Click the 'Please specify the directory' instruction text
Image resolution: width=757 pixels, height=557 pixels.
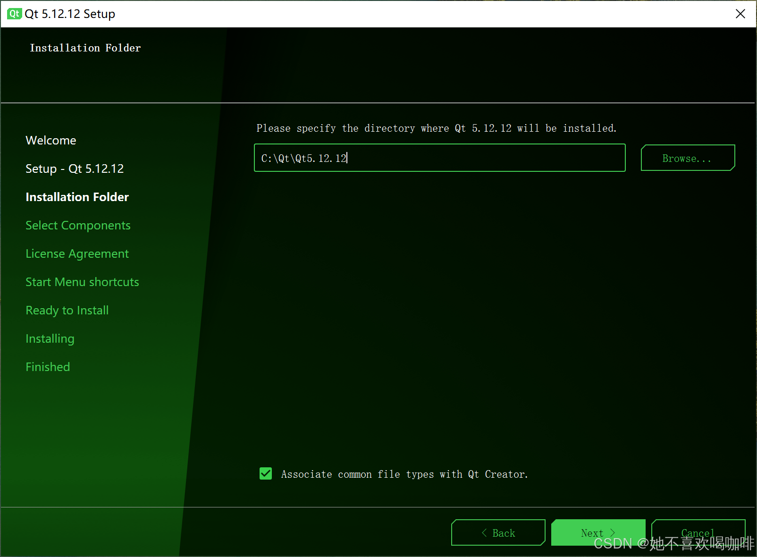[x=437, y=128]
